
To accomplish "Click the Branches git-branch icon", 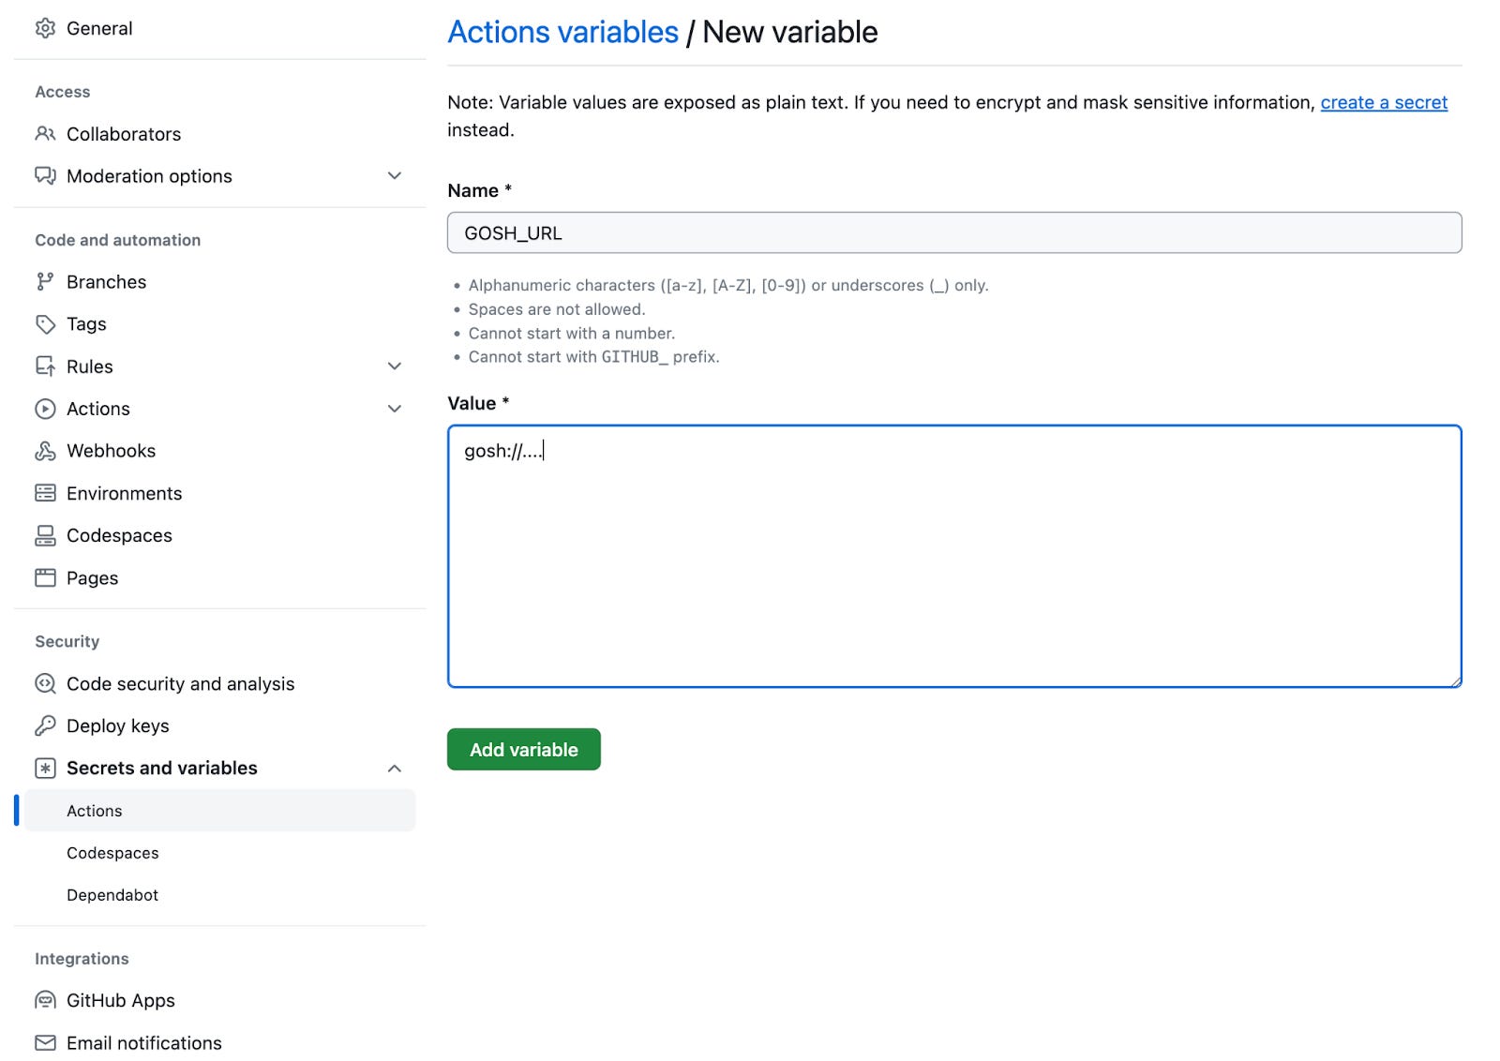I will coord(45,281).
